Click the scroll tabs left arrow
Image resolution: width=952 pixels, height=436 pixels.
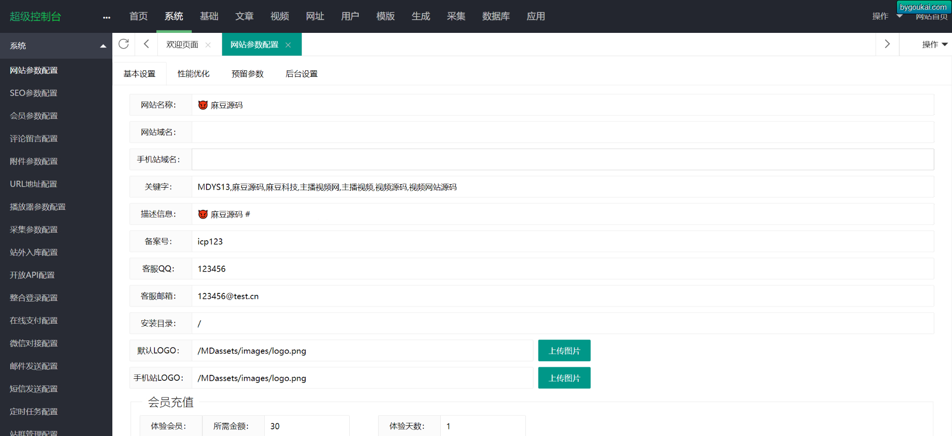146,45
